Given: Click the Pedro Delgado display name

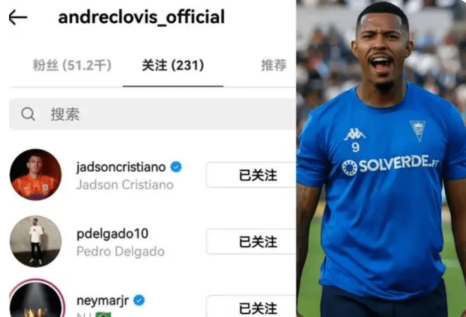Looking at the screenshot, I should point(120,251).
